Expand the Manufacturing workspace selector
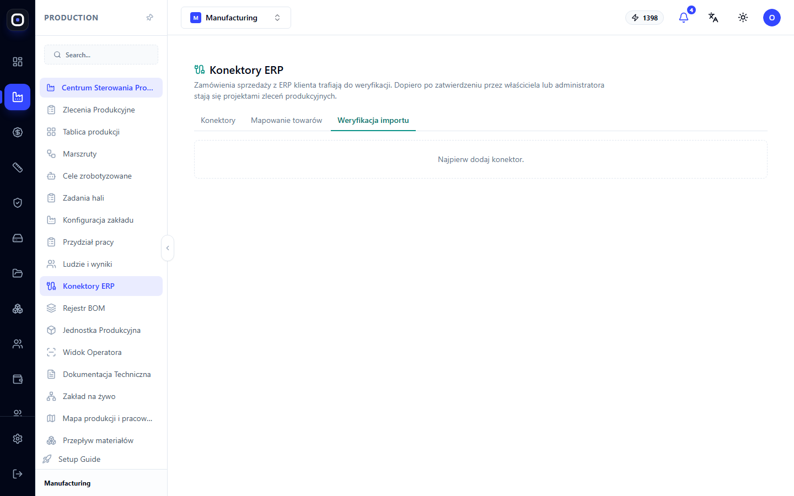Screen dimensions: 794x496 click(236, 18)
